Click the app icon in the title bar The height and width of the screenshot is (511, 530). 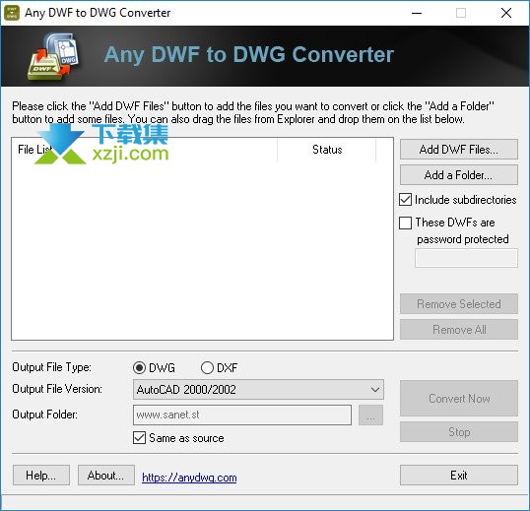click(12, 13)
